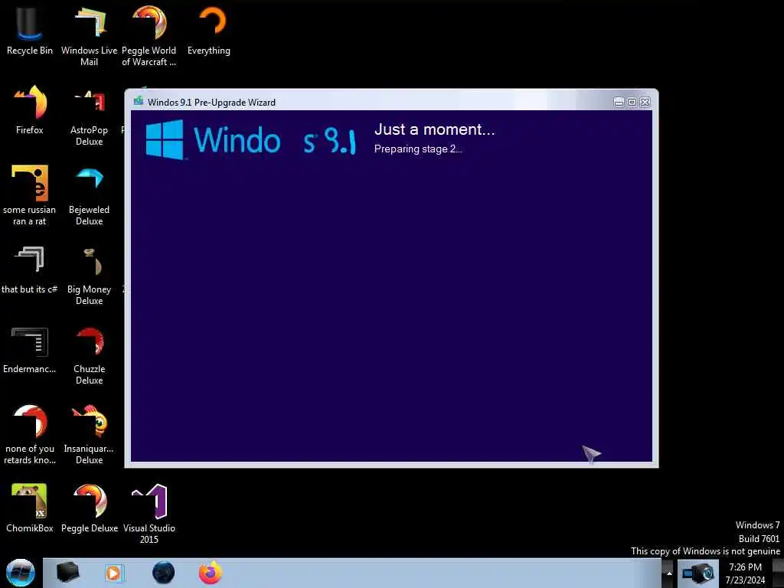Click the camera recorder tray icon

pos(698,573)
